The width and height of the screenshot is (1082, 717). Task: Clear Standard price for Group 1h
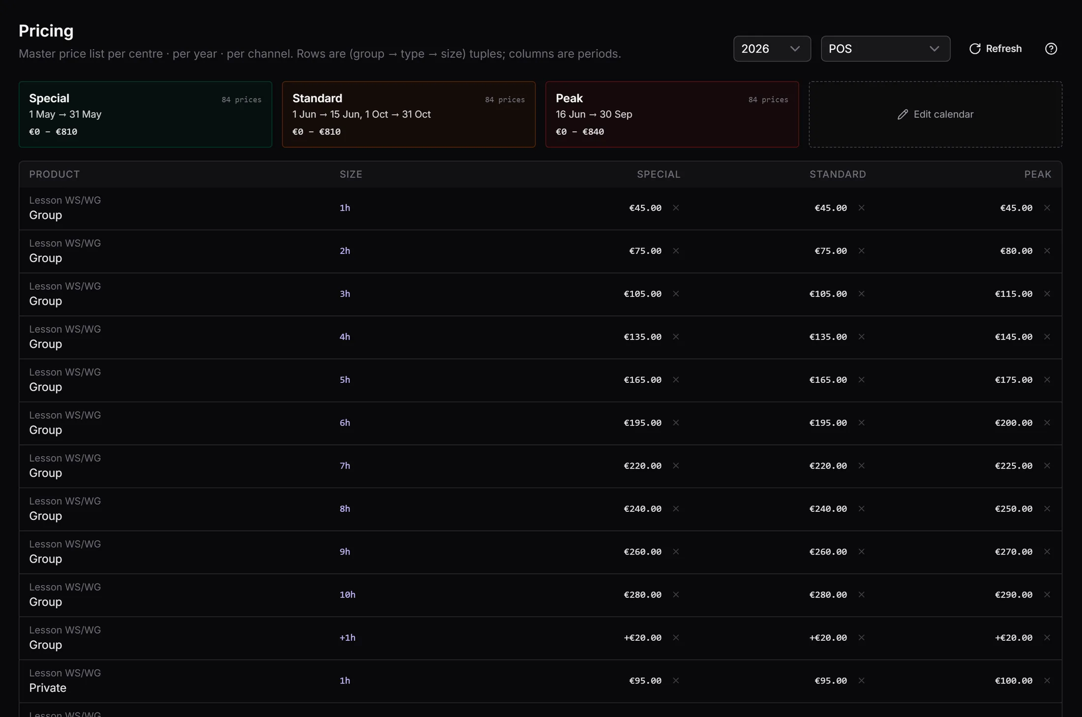[x=861, y=208]
